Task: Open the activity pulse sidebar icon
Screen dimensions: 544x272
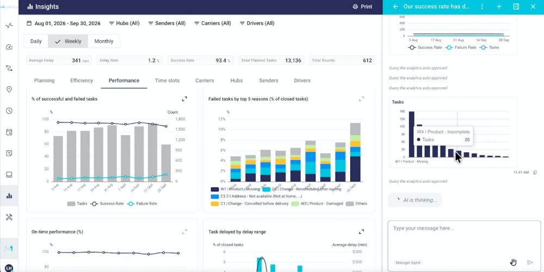Action: [9, 26]
